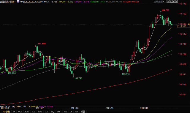
Task: Click the rightmost arrow icon in top toolbar
Action: (x=176, y=1)
